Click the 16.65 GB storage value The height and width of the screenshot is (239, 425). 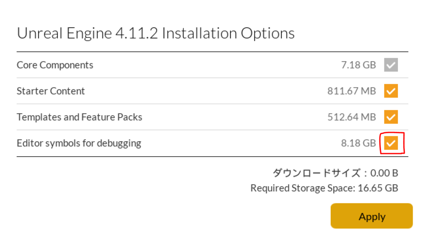pyautogui.click(x=378, y=188)
